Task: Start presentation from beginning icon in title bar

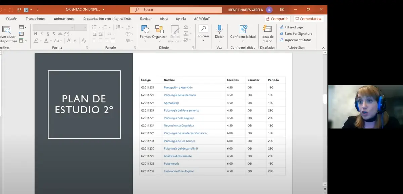Action: click(x=19, y=10)
